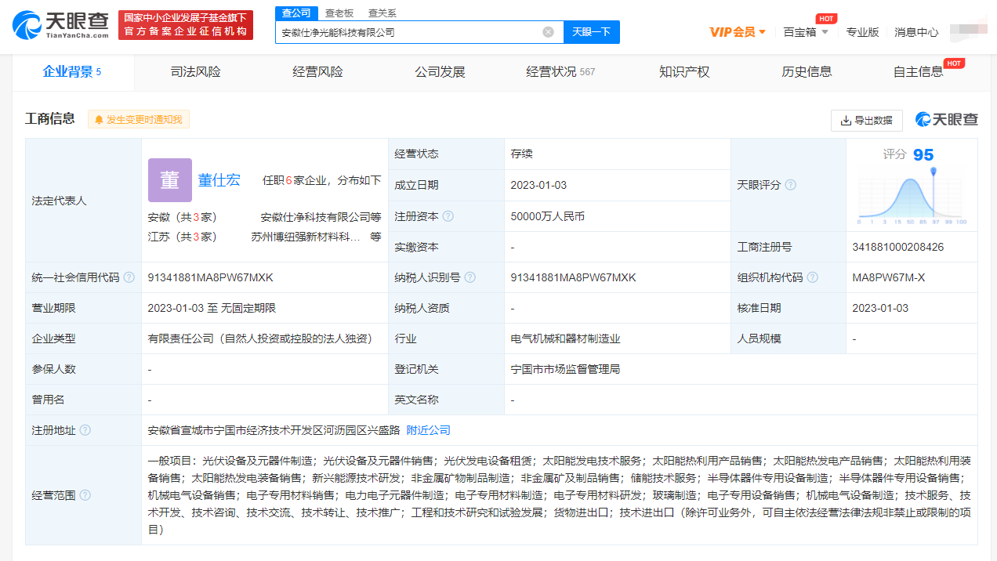Click the 导出数据 export button
997x561 pixels.
coord(866,120)
